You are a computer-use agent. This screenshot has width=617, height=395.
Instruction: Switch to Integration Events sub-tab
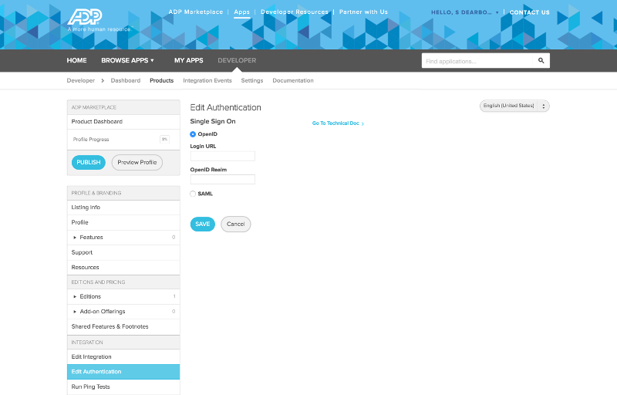tap(207, 80)
